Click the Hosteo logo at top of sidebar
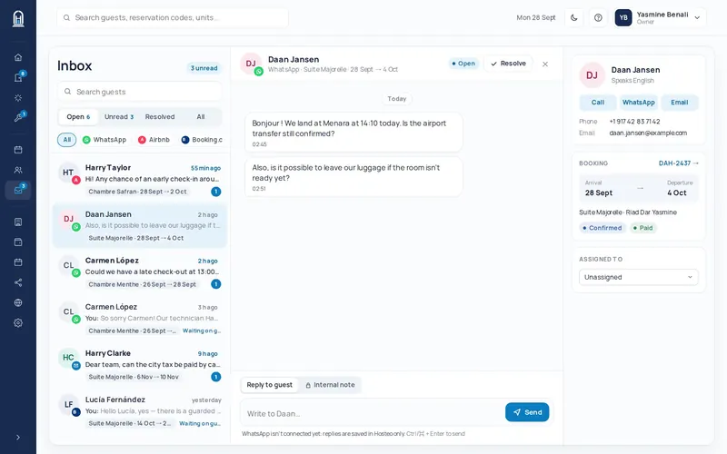The height and width of the screenshot is (454, 727). point(18,18)
